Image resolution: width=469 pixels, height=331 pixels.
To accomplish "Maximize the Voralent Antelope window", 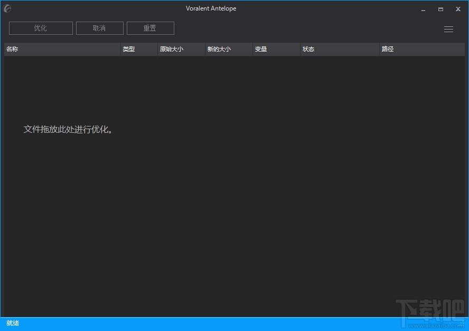I will [440, 9].
